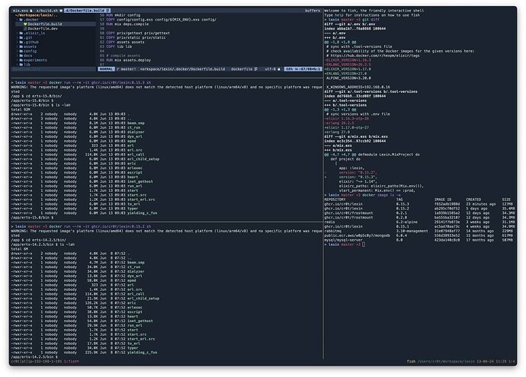The width and height of the screenshot is (526, 377).
Task: Click the docker icon on the Dockerfile.build tab
Action: click(x=108, y=11)
